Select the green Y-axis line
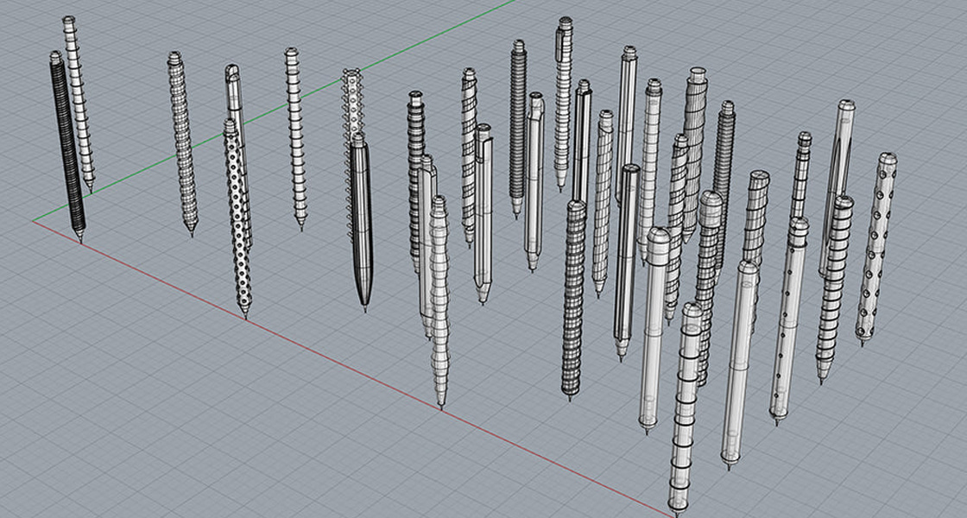Screen dimensions: 967x518 point(275,110)
